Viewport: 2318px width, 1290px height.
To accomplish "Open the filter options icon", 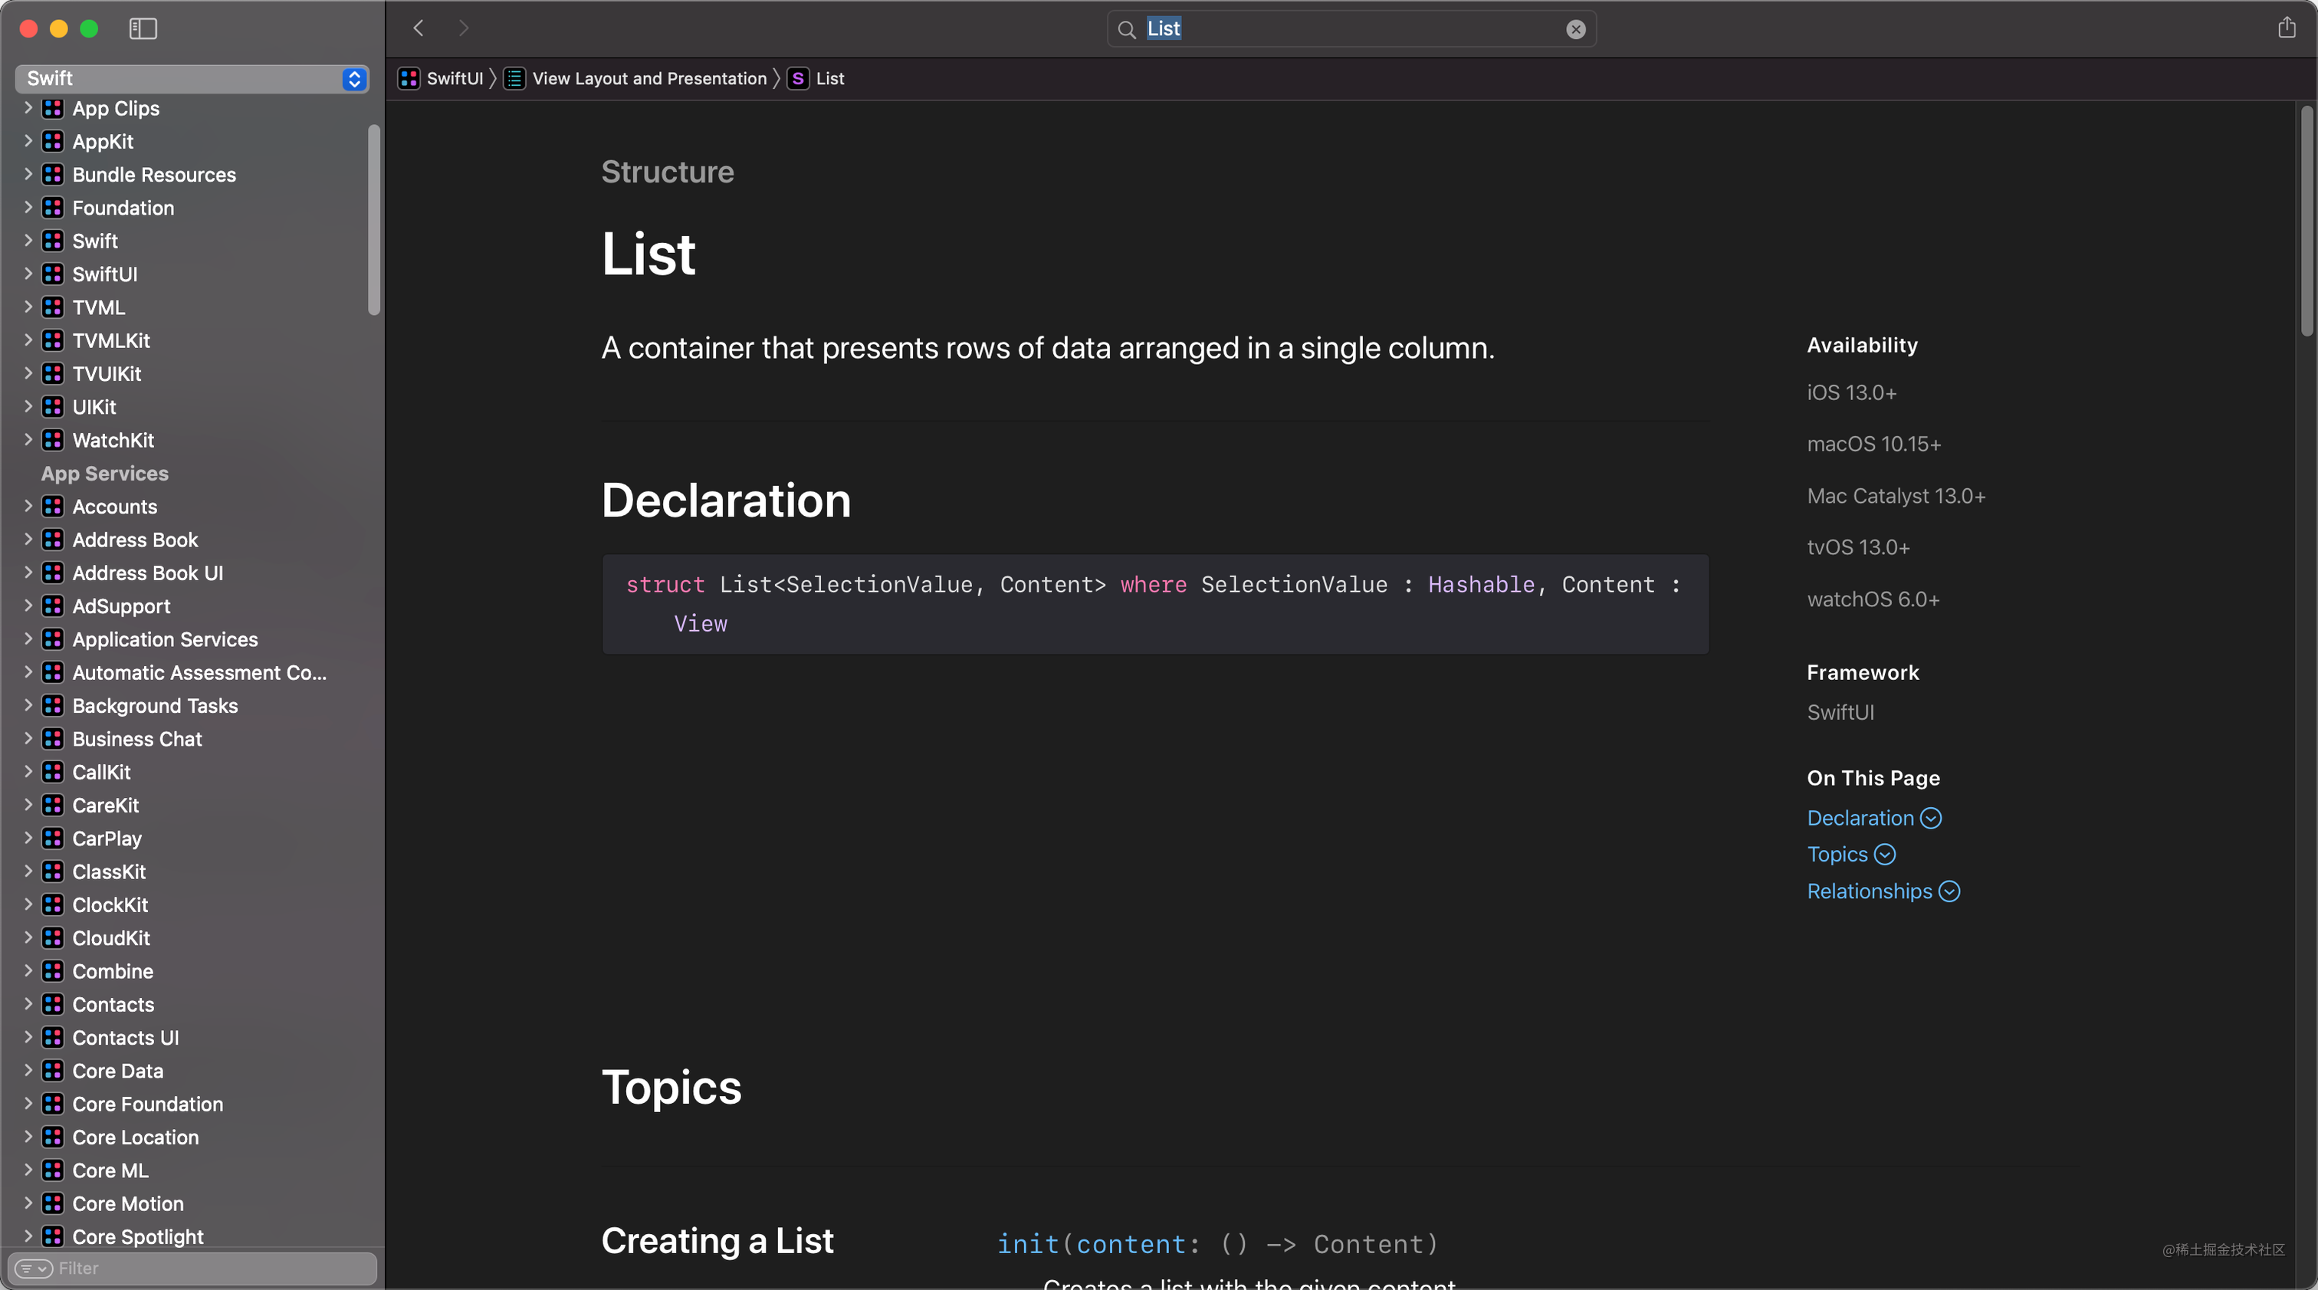I will click(34, 1269).
